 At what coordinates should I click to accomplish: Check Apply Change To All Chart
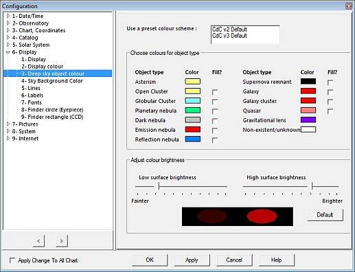(x=12, y=260)
